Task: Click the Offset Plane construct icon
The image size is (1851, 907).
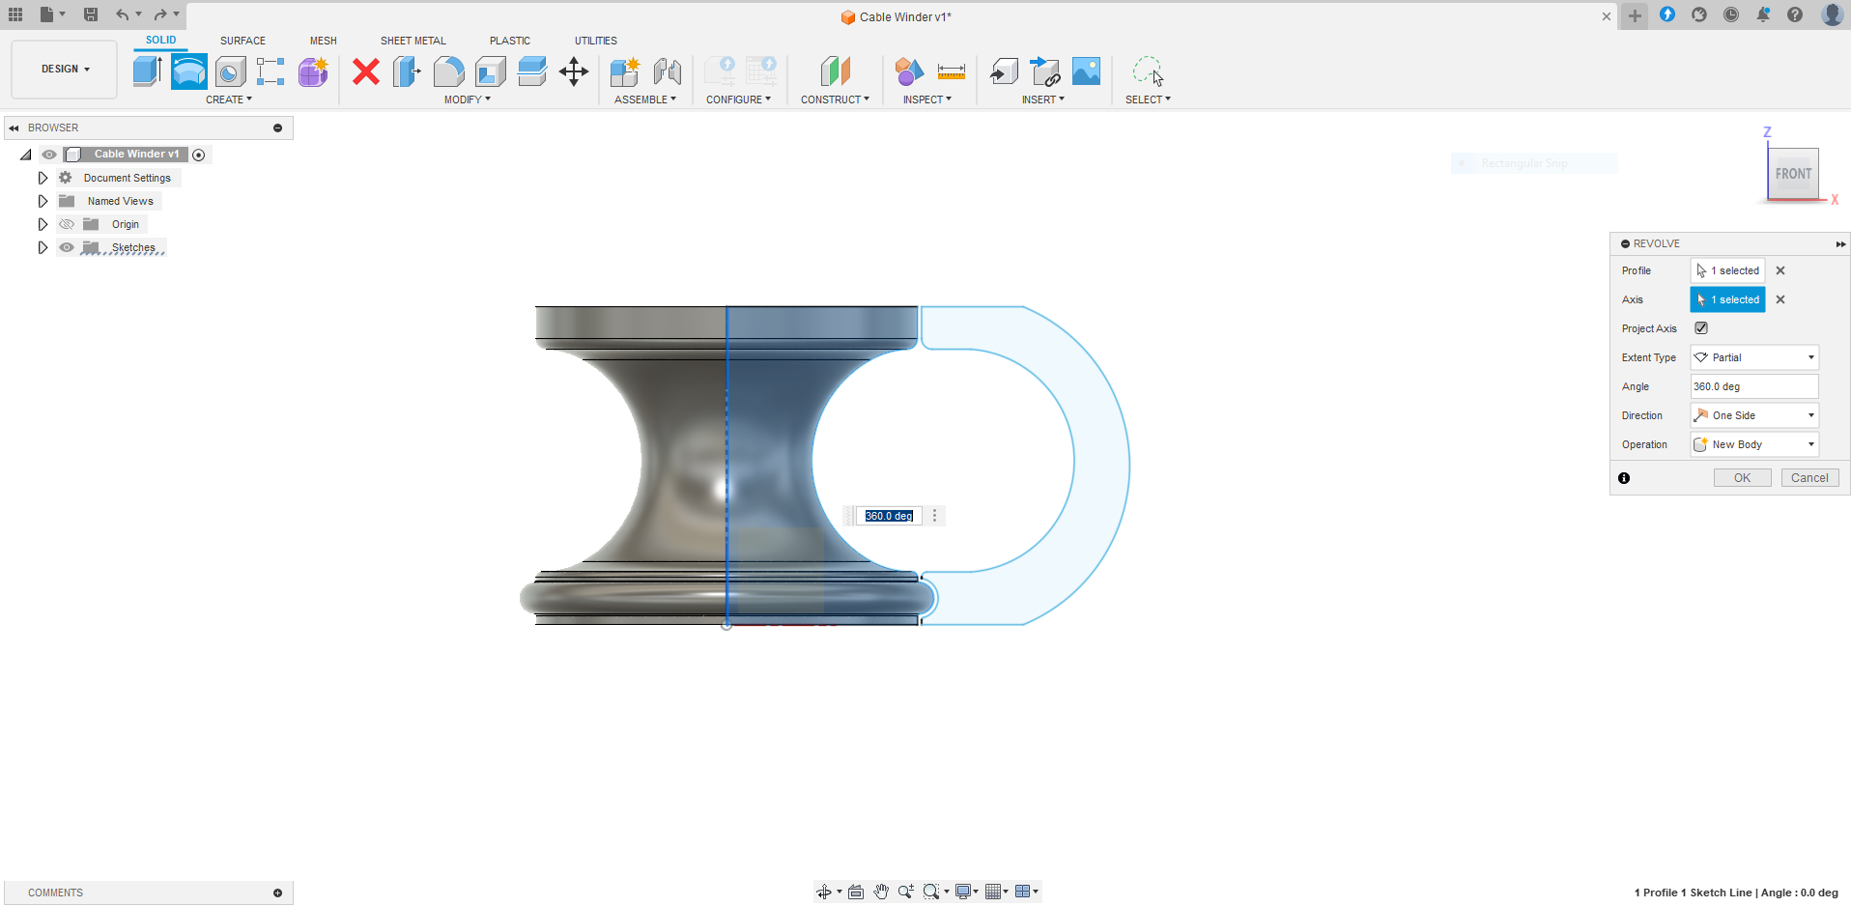Action: pyautogui.click(x=835, y=71)
